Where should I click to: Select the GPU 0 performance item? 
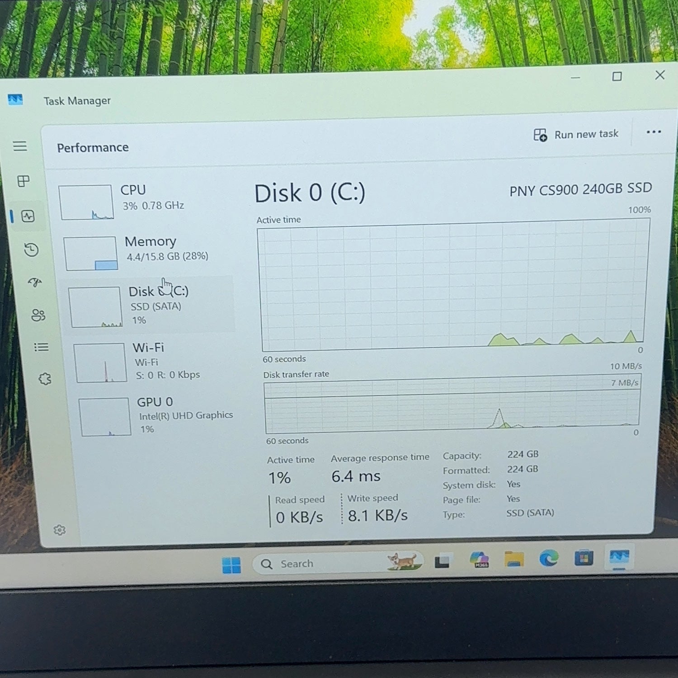pos(157,416)
